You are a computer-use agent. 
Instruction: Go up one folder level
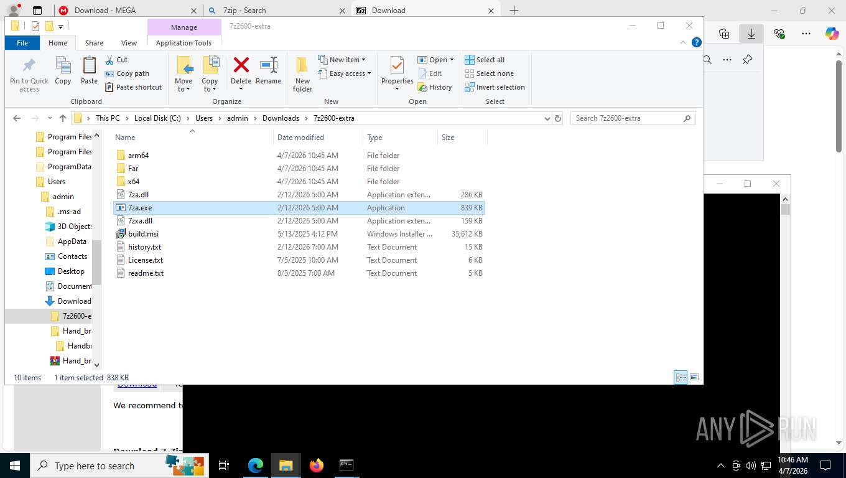coord(63,118)
